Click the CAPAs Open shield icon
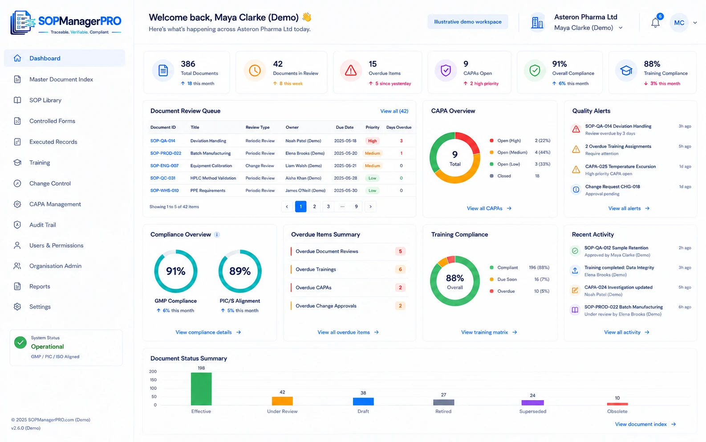The image size is (706, 442). [446, 70]
